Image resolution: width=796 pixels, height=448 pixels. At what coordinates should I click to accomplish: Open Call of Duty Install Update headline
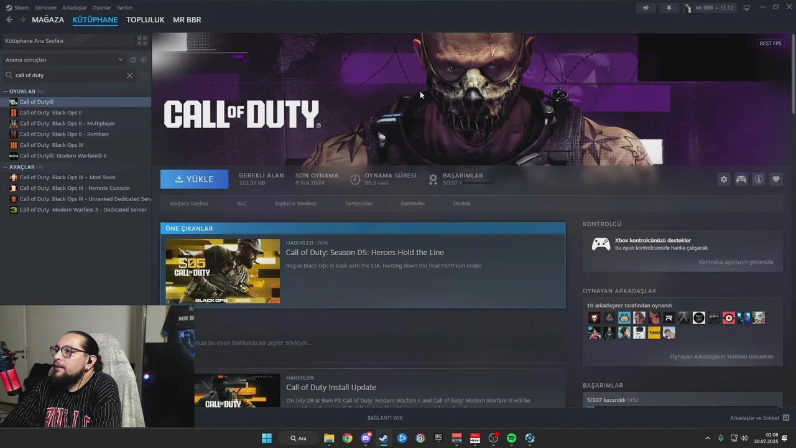(331, 387)
